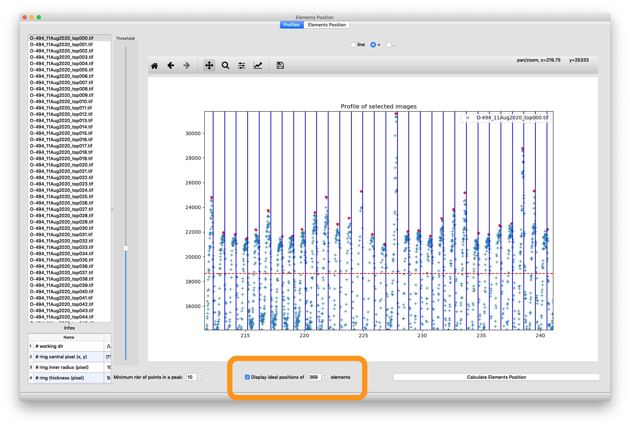The width and height of the screenshot is (630, 427).
Task: Click the Threshold slider handle
Action: 126,248
